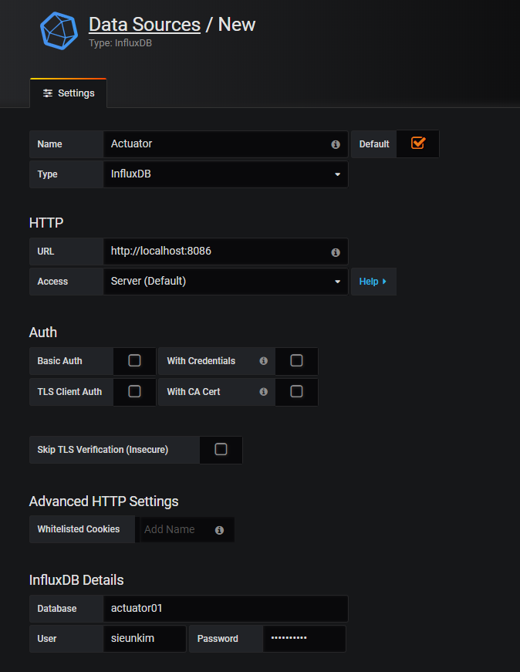Expand the Help section next to Access
520x672 pixels.
[x=373, y=282]
